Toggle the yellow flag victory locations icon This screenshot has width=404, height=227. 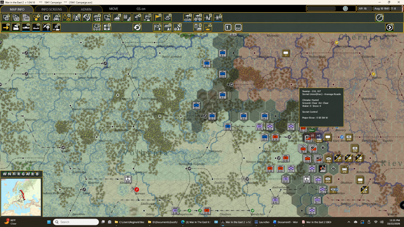click(157, 17)
